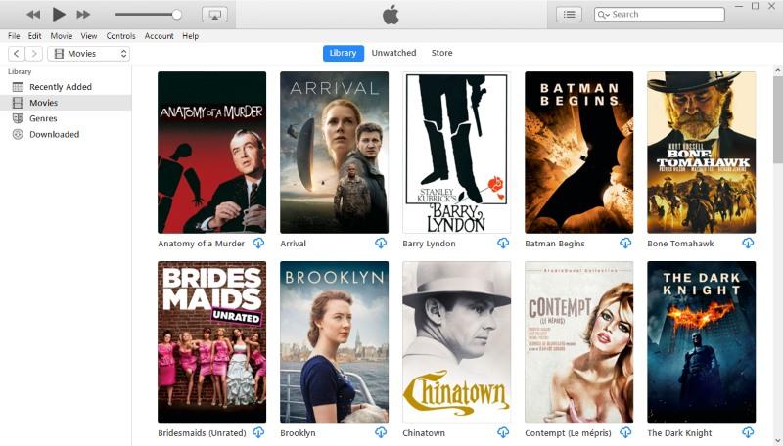
Task: Click inside the Search field
Action: [659, 15]
